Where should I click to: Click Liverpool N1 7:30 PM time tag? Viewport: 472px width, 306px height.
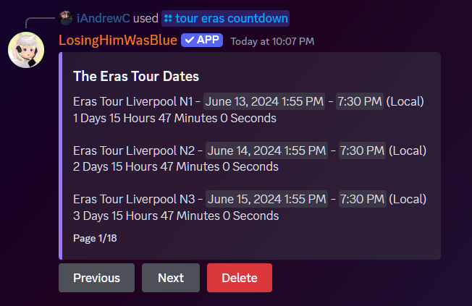360,101
